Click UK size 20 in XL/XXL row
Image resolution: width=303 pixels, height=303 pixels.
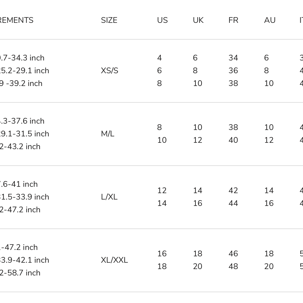tap(198, 267)
